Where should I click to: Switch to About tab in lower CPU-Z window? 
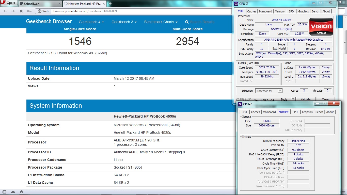330,112
